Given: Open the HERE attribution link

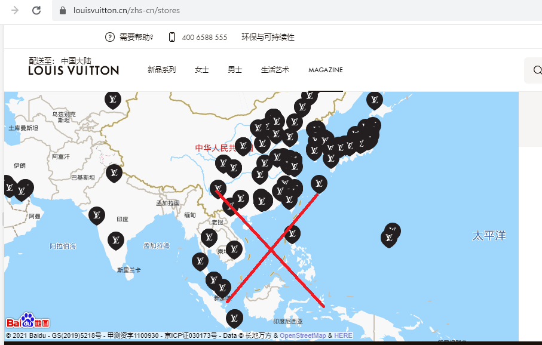Looking at the screenshot, I should coord(343,335).
